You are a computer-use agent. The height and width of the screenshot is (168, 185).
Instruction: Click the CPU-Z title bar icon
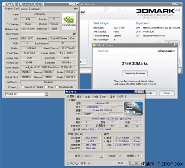[x=67, y=92]
